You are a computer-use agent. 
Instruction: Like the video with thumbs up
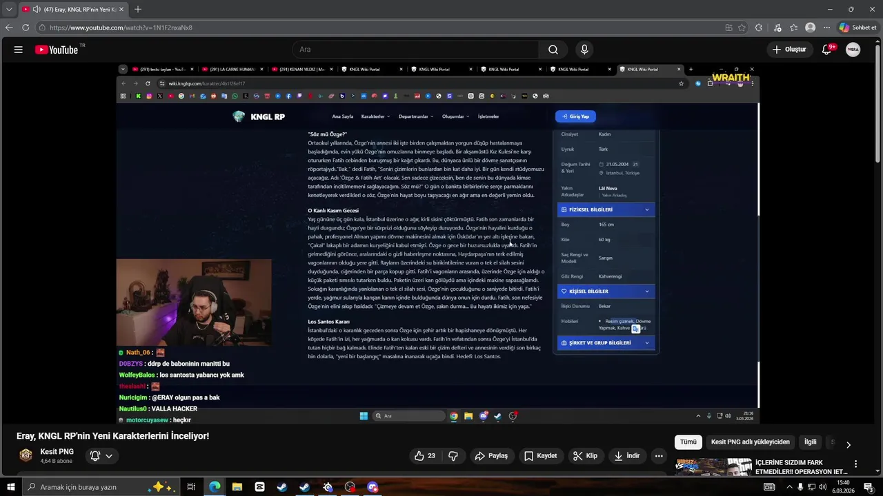click(x=425, y=455)
